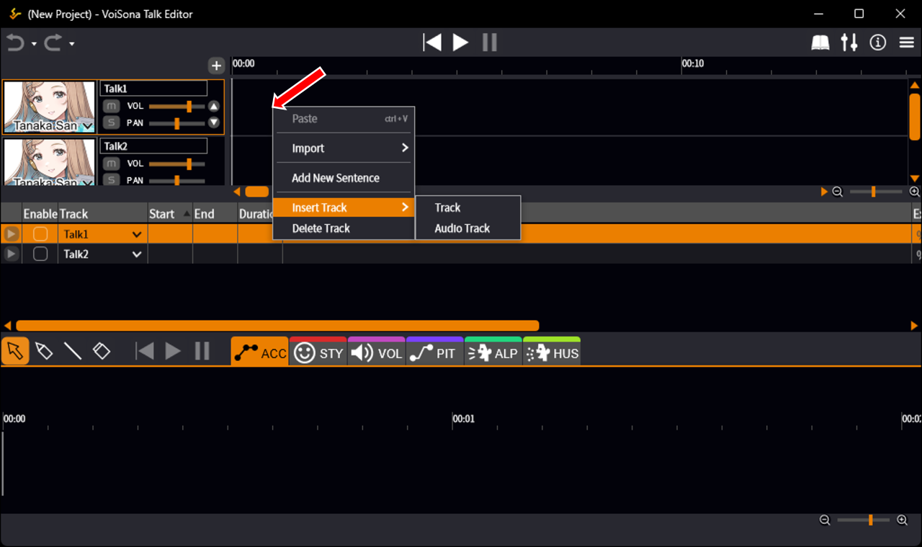
Task: Click the Undo arrow icon
Action: [x=15, y=43]
